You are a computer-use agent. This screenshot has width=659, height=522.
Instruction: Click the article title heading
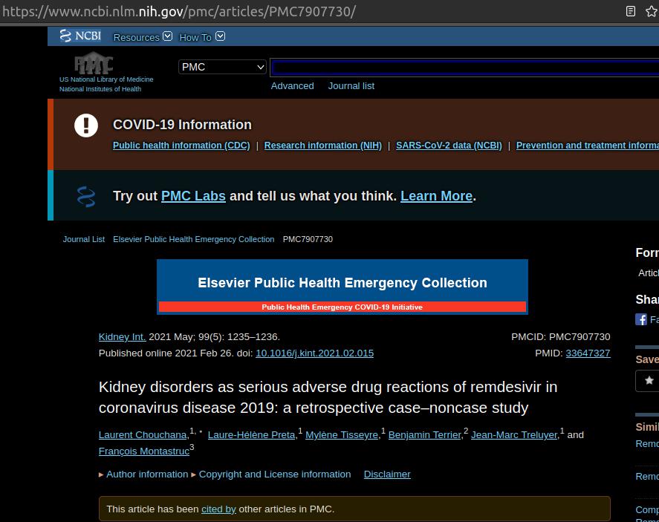pos(328,397)
